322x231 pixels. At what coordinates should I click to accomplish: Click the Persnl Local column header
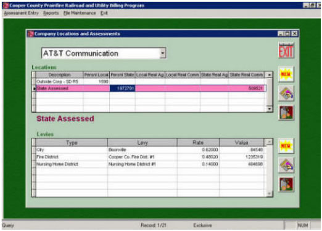[96, 75]
